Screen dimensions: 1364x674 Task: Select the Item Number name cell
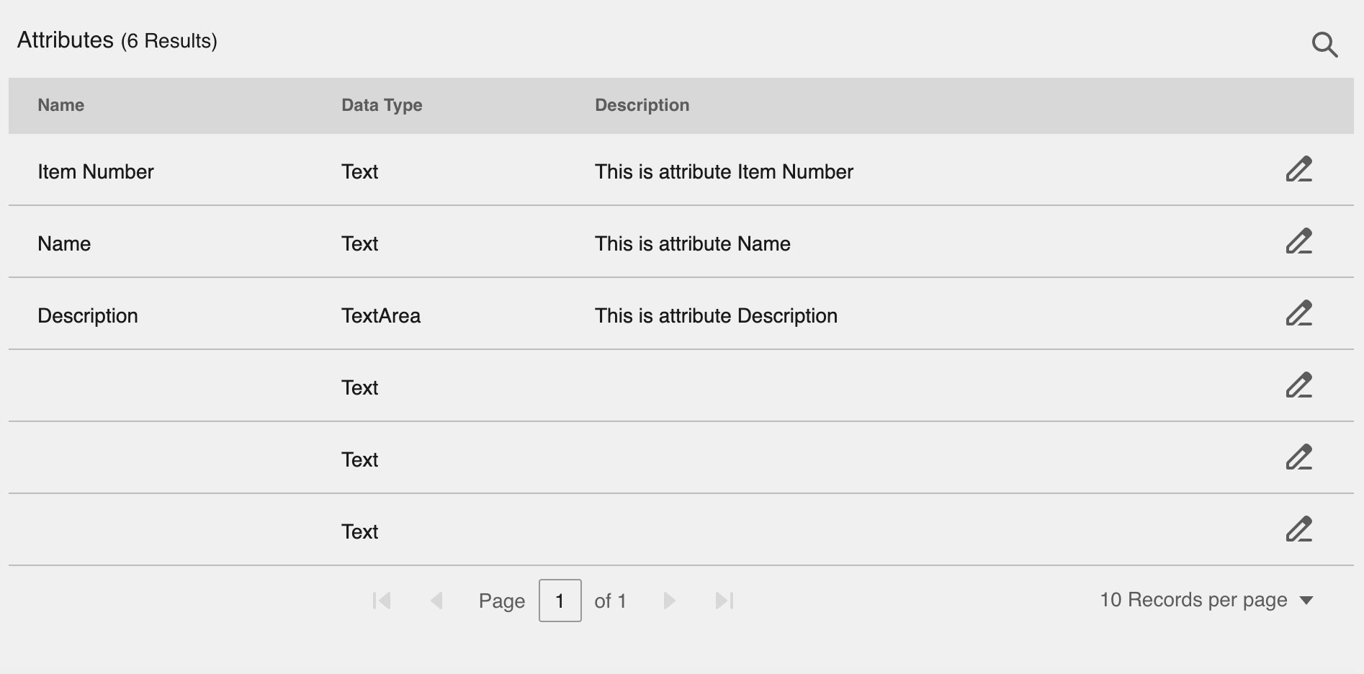pyautogui.click(x=96, y=171)
